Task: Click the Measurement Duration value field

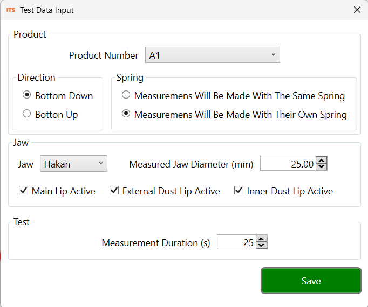Action: (x=235, y=243)
